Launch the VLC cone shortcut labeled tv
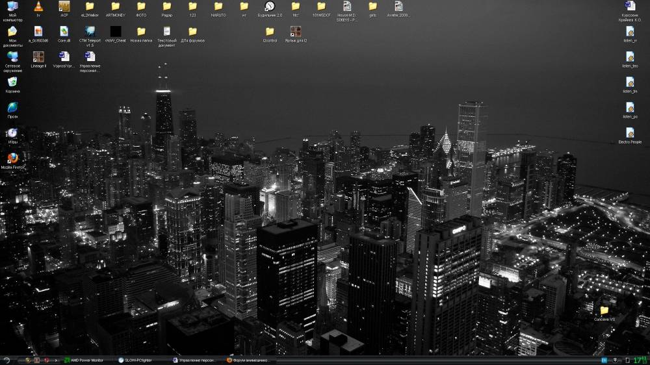Viewport: 650px width, 365px height. pos(38,6)
